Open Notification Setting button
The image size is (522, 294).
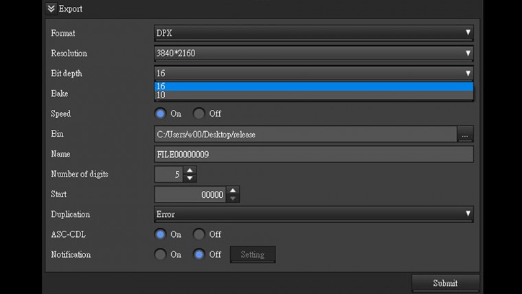pyautogui.click(x=252, y=254)
